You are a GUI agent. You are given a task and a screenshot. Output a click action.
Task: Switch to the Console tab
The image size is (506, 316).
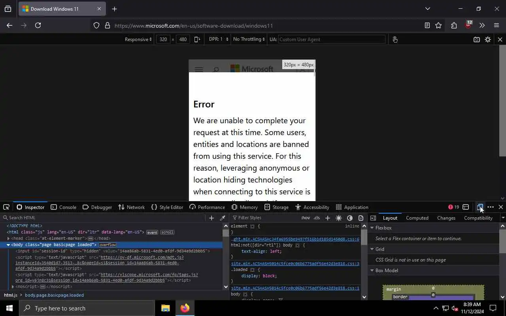[63, 207]
